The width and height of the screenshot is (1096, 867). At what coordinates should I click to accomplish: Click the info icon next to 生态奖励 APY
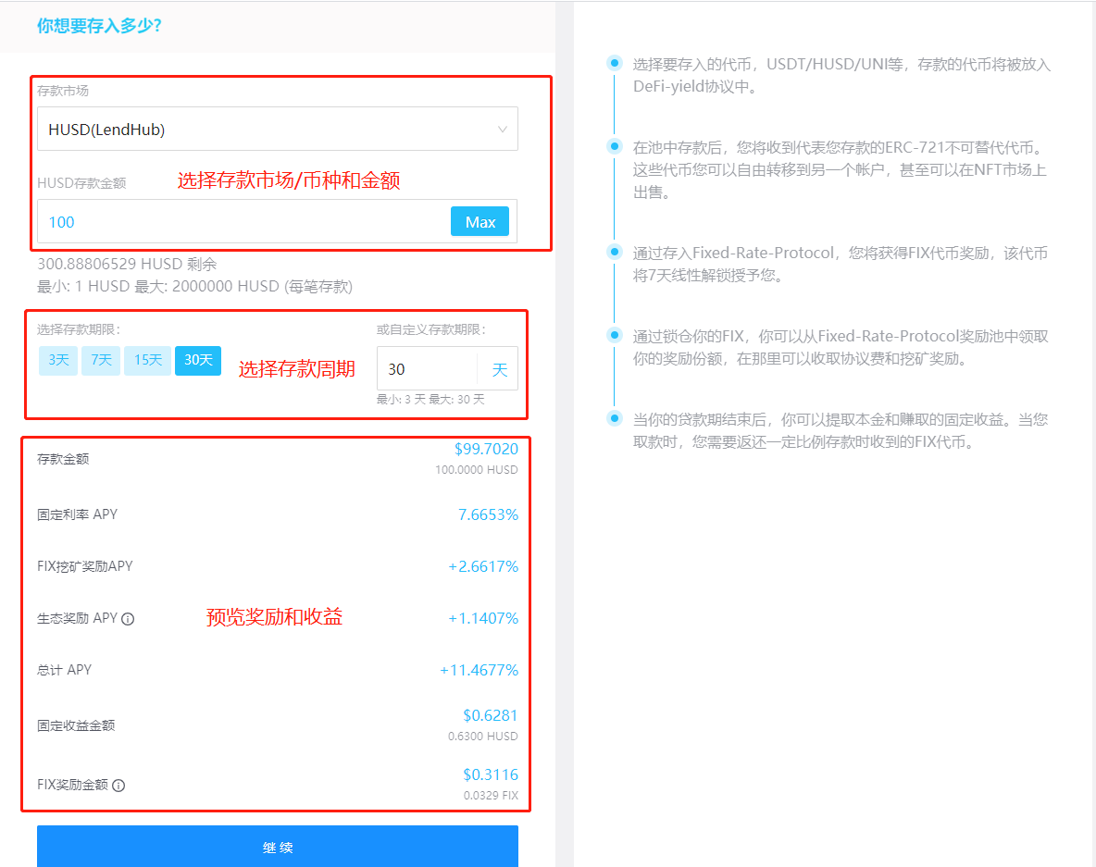(x=128, y=619)
